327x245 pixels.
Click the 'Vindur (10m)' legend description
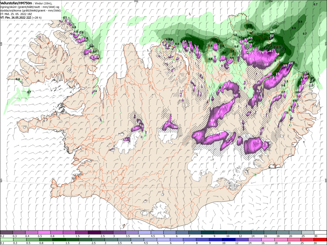pos(43,3)
